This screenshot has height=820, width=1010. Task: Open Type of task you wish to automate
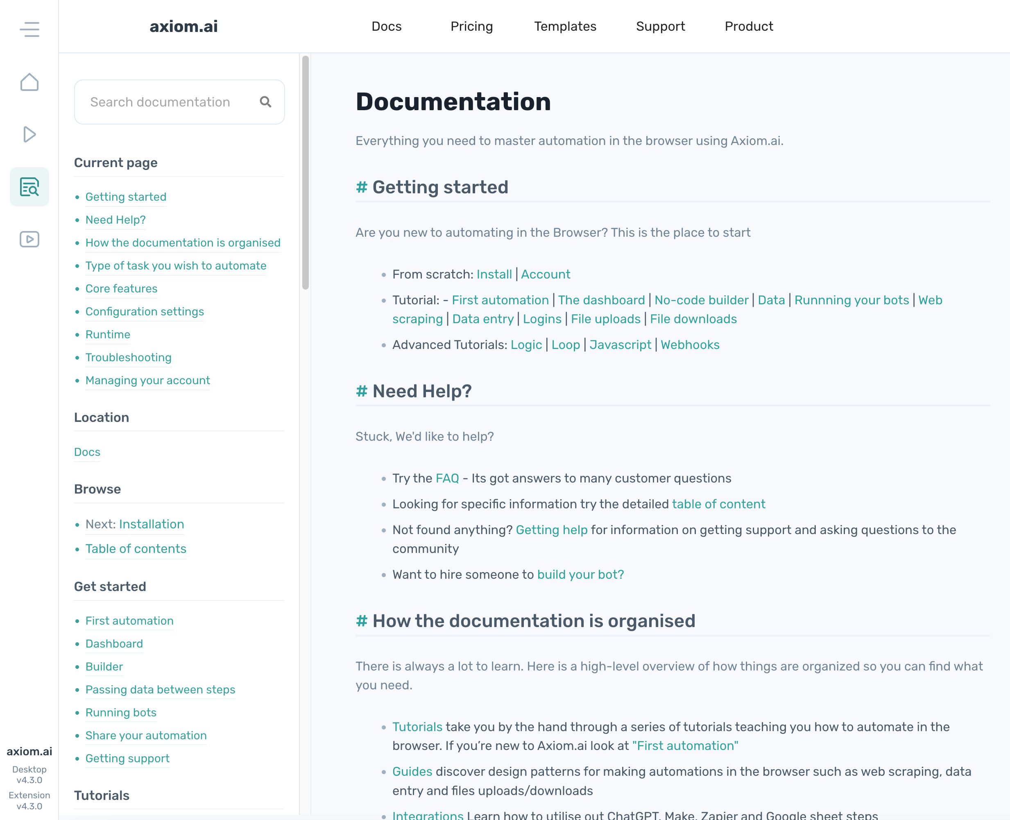point(176,266)
